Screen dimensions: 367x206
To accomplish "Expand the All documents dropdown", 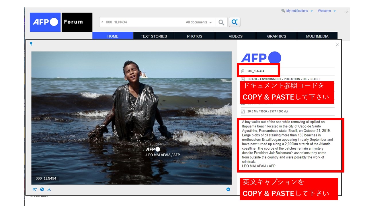I will coord(199,22).
